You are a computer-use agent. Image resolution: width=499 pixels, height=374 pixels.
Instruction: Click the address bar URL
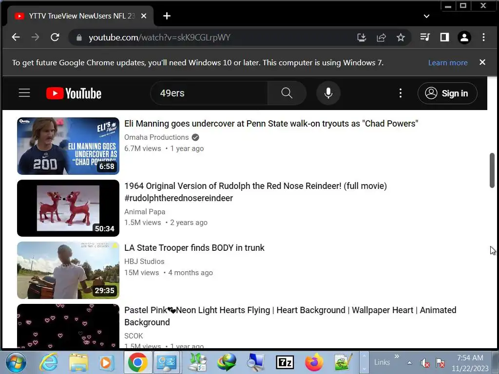pos(159,37)
